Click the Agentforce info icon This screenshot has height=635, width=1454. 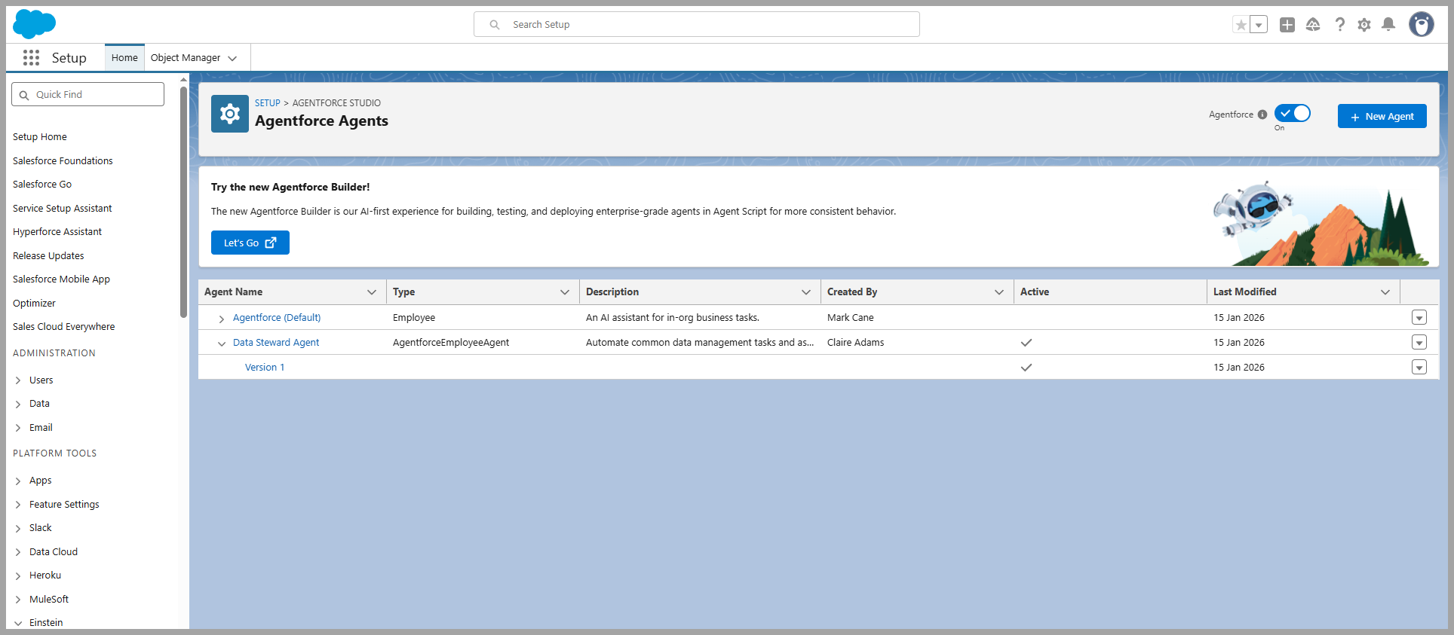pos(1262,114)
